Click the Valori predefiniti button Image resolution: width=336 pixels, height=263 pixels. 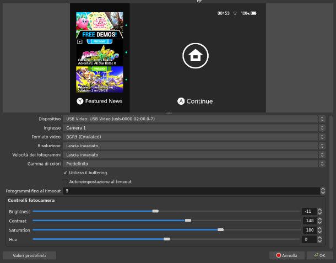(x=29, y=255)
